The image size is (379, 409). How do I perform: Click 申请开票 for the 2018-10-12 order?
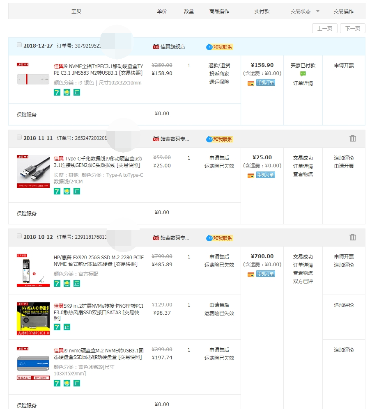click(344, 257)
